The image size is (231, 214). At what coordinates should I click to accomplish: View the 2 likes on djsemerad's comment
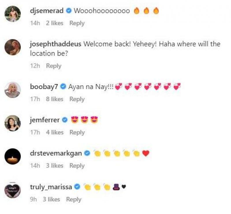click(55, 23)
